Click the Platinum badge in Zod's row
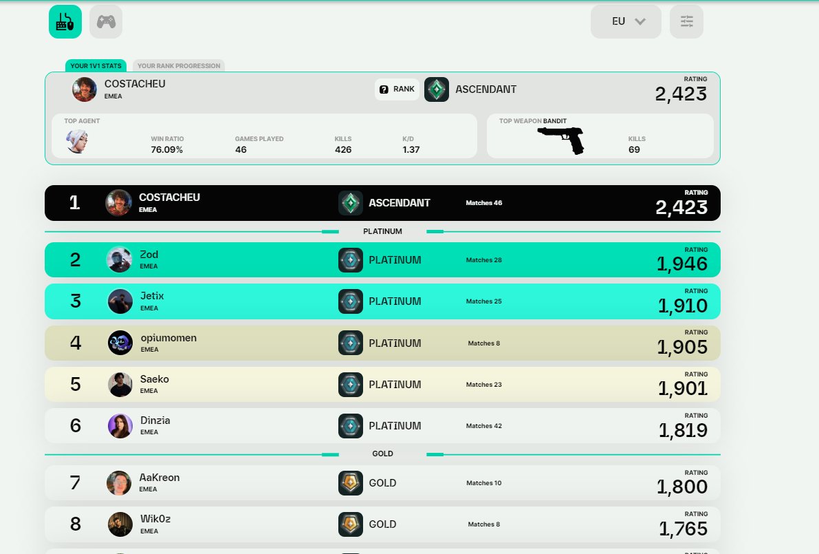 click(x=351, y=259)
